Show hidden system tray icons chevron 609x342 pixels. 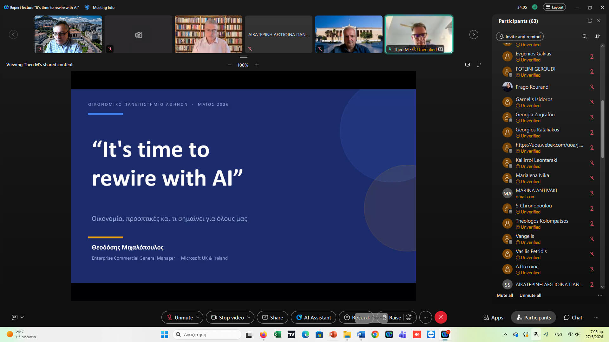point(505,334)
